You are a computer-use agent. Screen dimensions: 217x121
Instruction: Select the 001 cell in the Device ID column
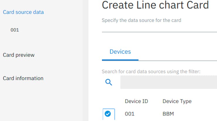[x=130, y=114]
